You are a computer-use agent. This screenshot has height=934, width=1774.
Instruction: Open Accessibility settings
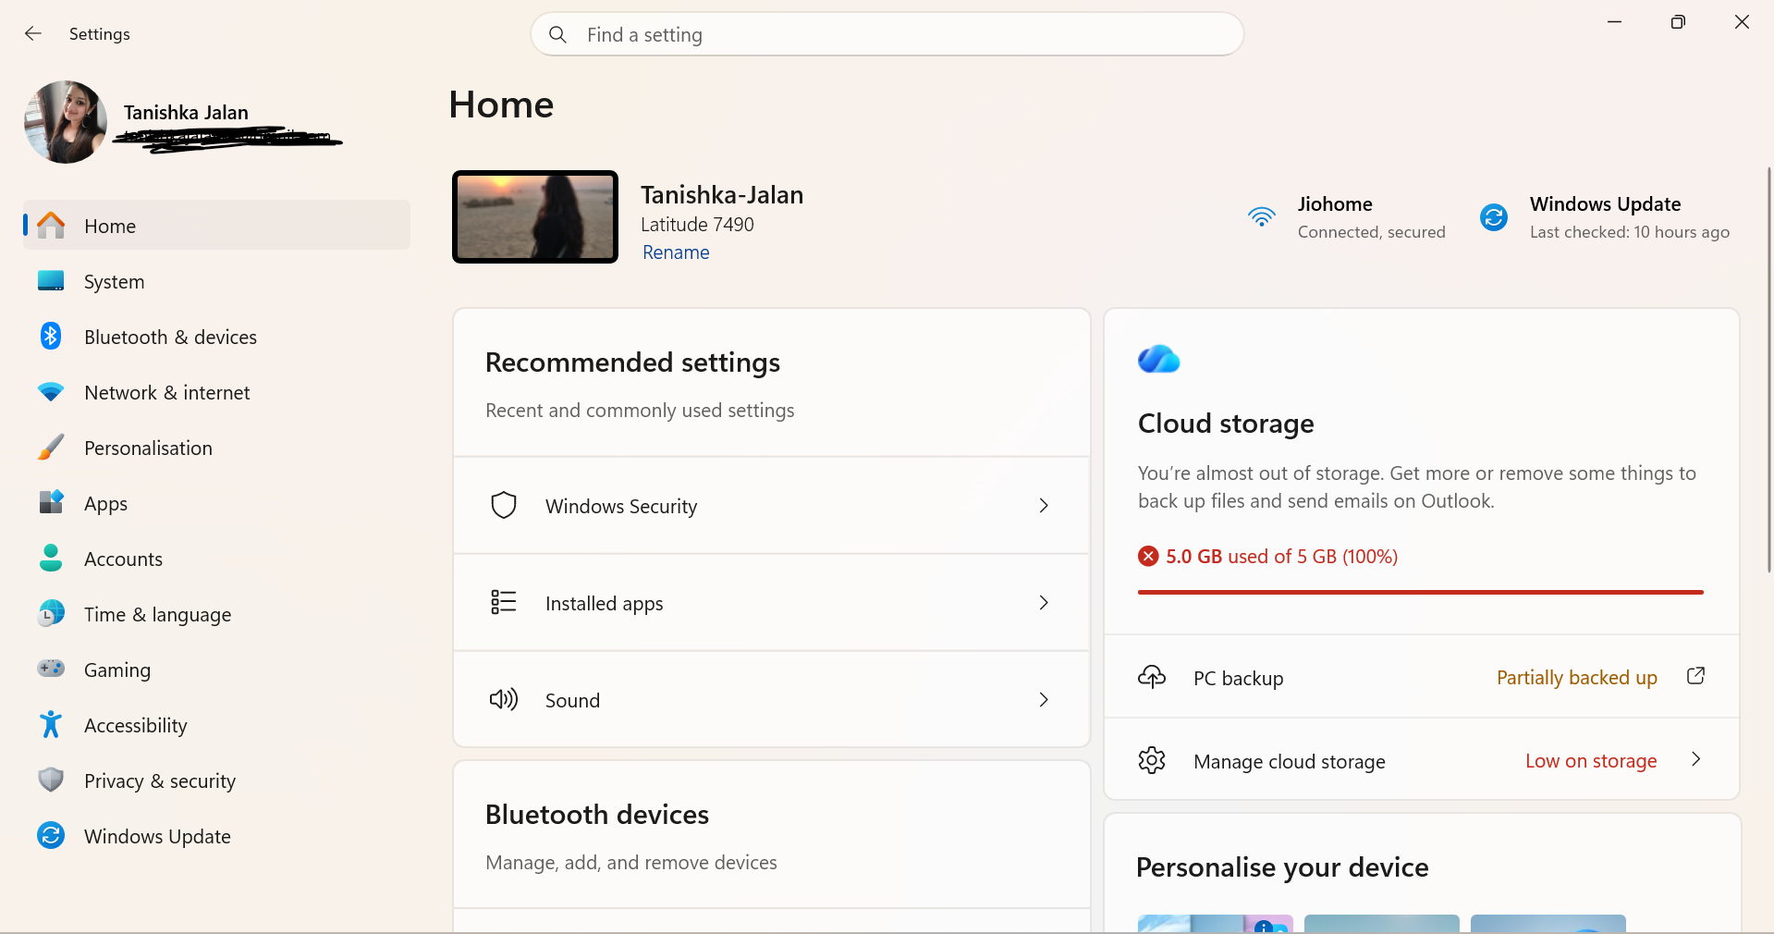[x=216, y=725]
